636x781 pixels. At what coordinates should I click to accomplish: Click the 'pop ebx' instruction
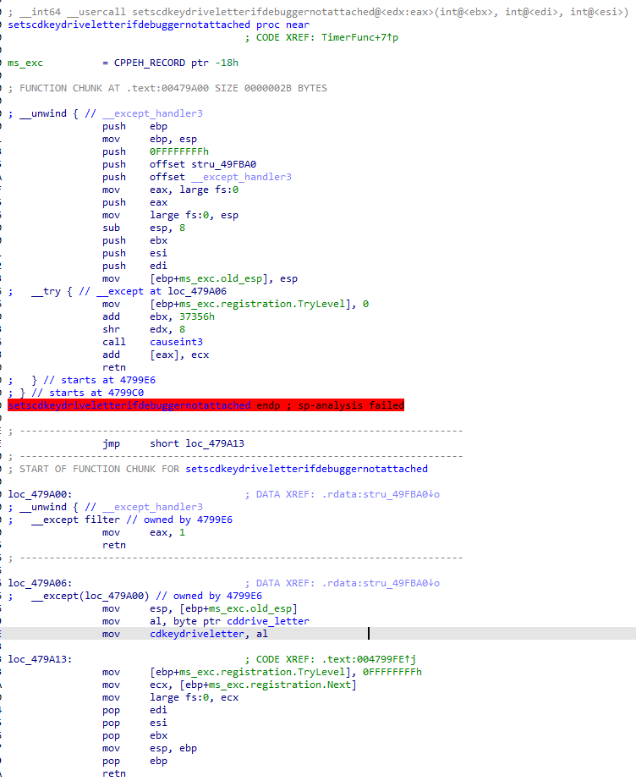134,735
